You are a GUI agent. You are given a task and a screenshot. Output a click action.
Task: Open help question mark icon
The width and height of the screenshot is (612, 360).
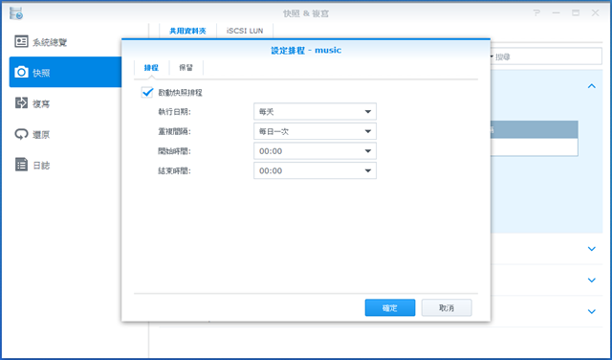click(536, 12)
